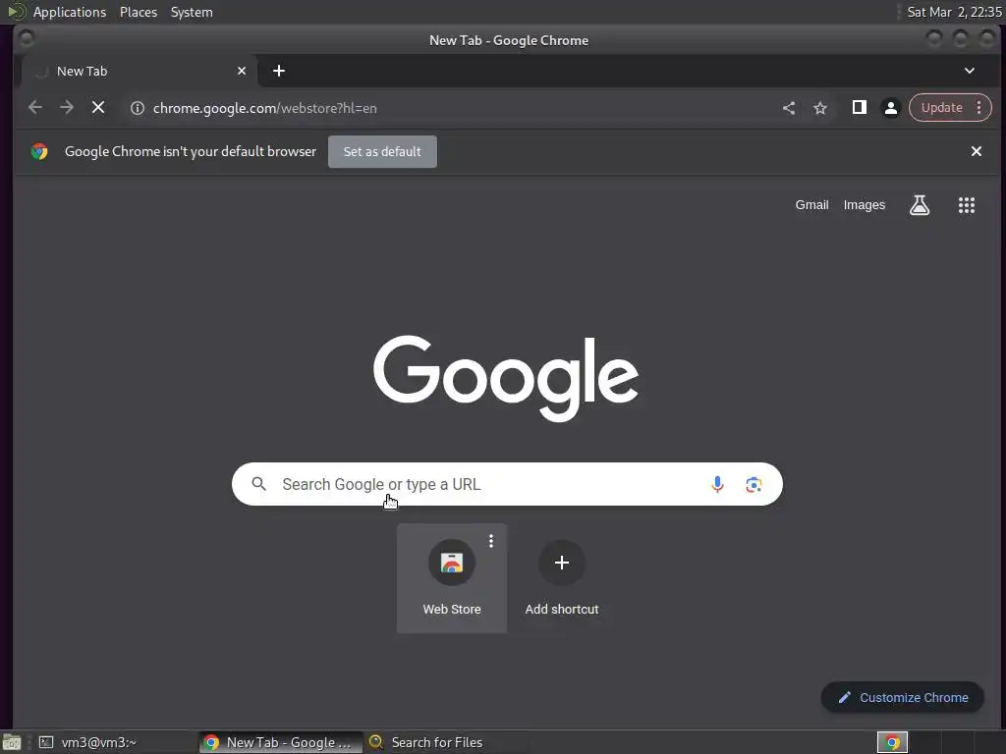Share this page icon

point(789,108)
